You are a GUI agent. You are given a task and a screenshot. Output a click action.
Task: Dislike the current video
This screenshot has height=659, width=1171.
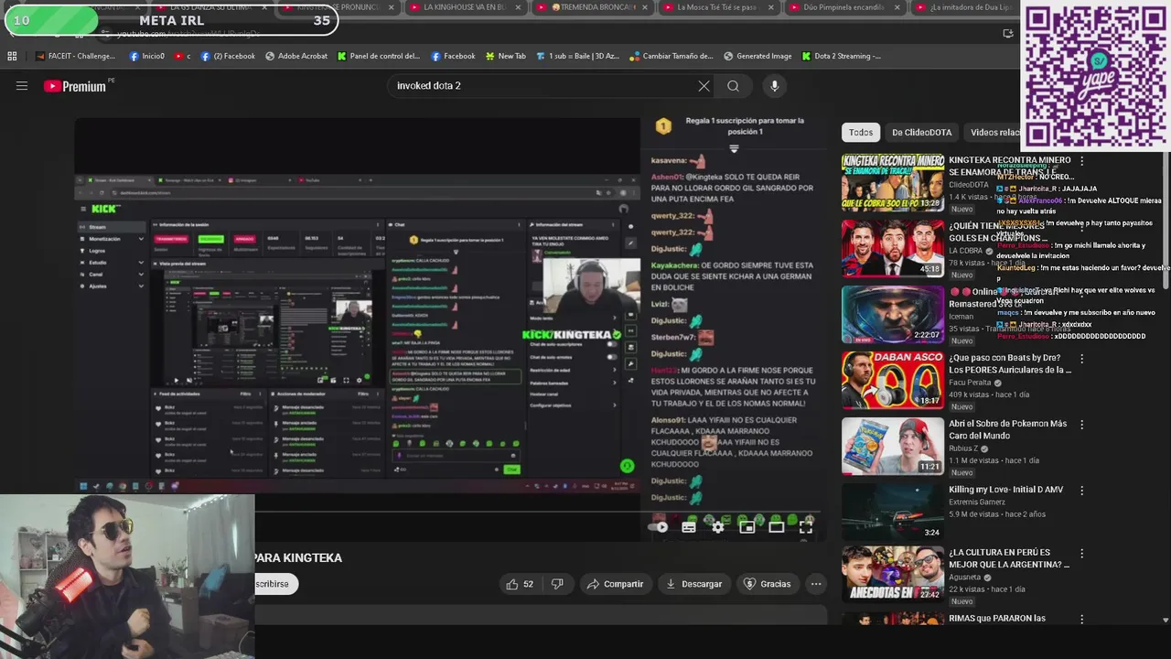pyautogui.click(x=557, y=584)
